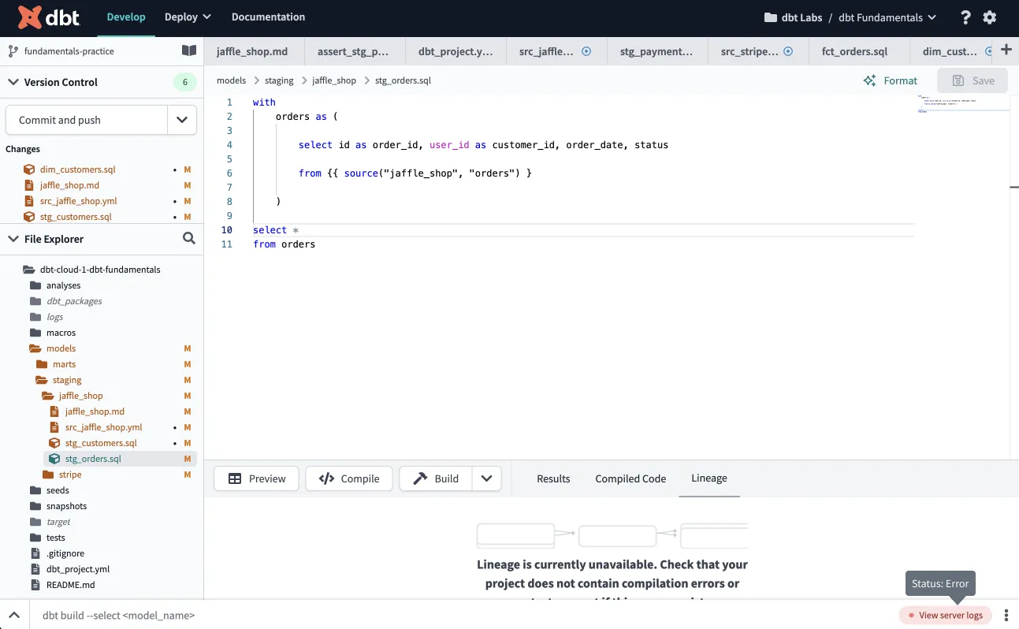Click the code minimap preview
The height and width of the screenshot is (629, 1019).
click(962, 105)
